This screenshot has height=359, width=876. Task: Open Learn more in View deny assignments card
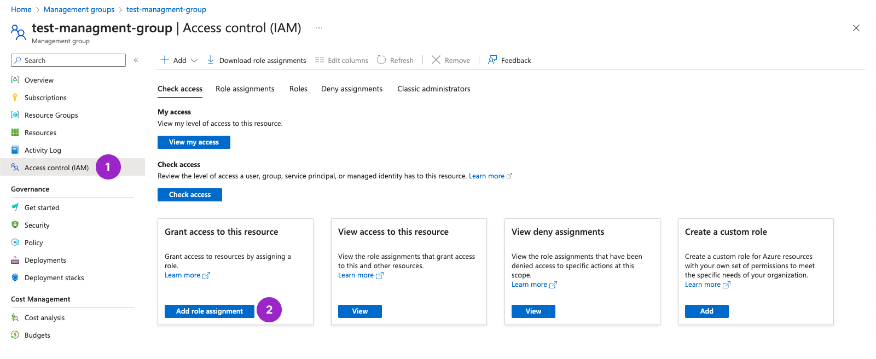tap(534, 285)
